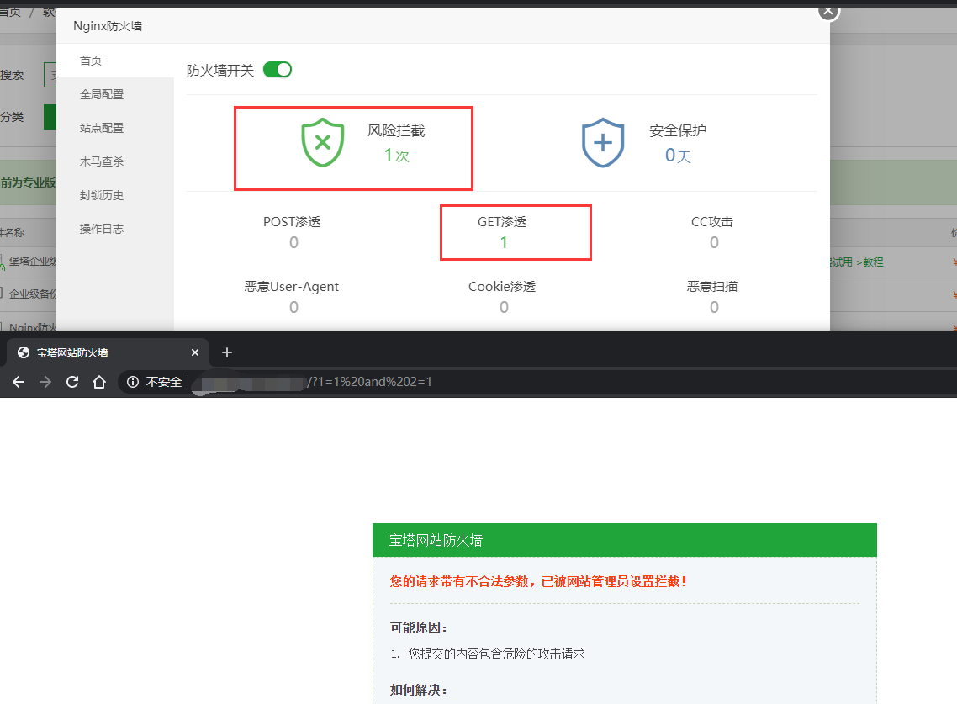Click the GET渗透 statistic
Viewport: 957px width, 704px height.
(x=502, y=232)
